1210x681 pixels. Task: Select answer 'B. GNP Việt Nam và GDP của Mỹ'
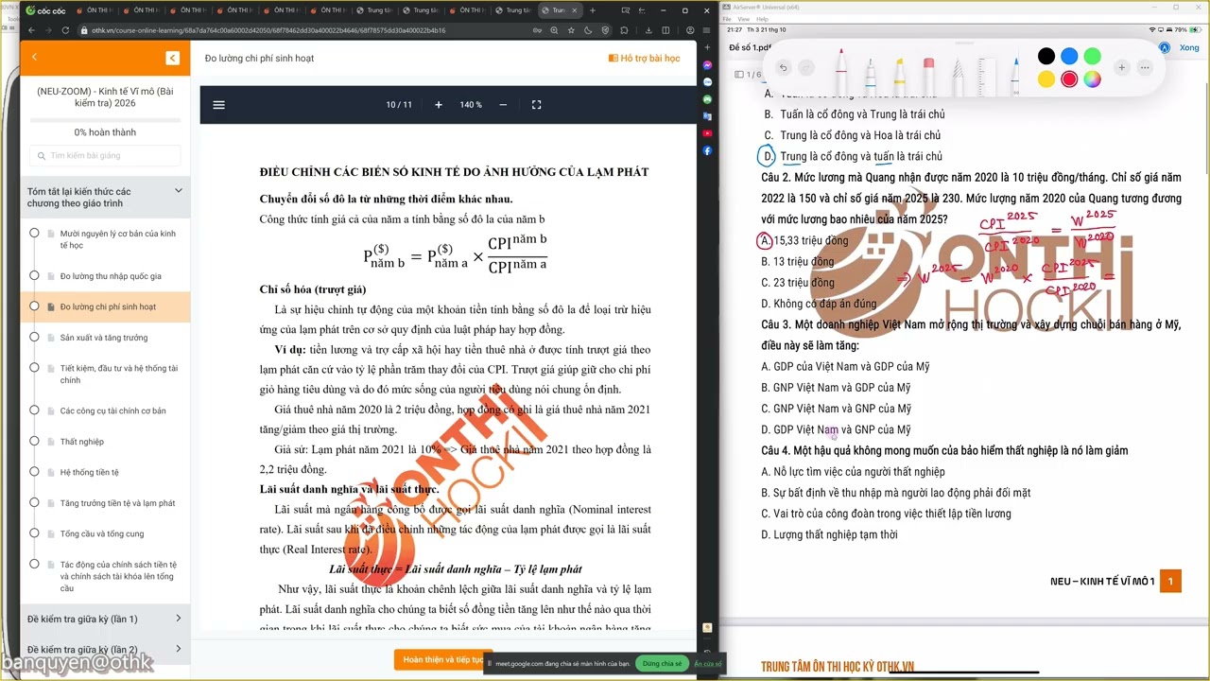[x=836, y=388]
